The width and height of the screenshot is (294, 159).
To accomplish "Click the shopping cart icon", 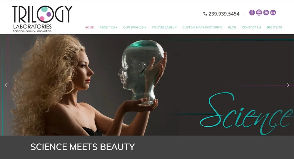I will (x=268, y=27).
